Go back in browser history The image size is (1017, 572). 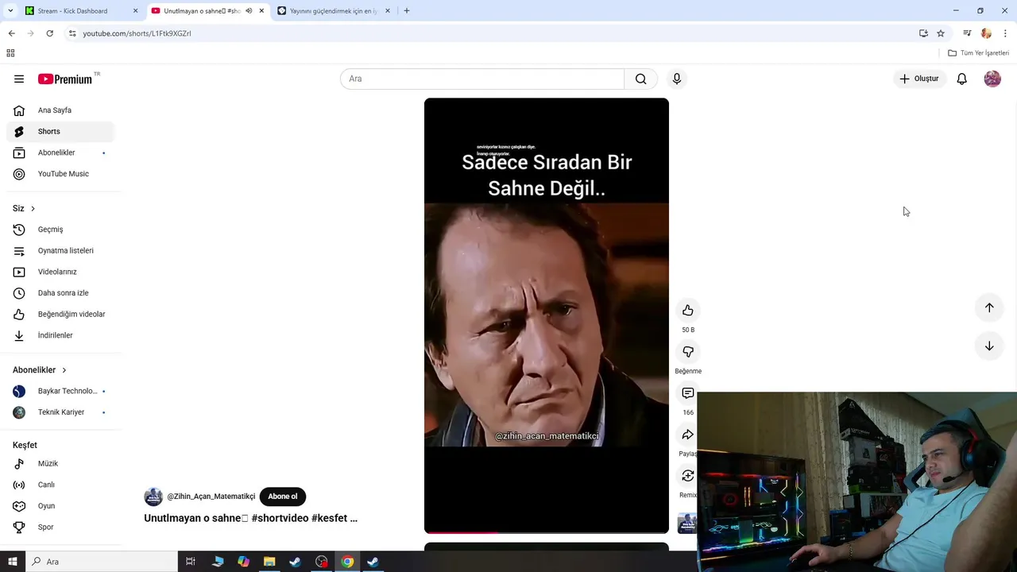(11, 33)
